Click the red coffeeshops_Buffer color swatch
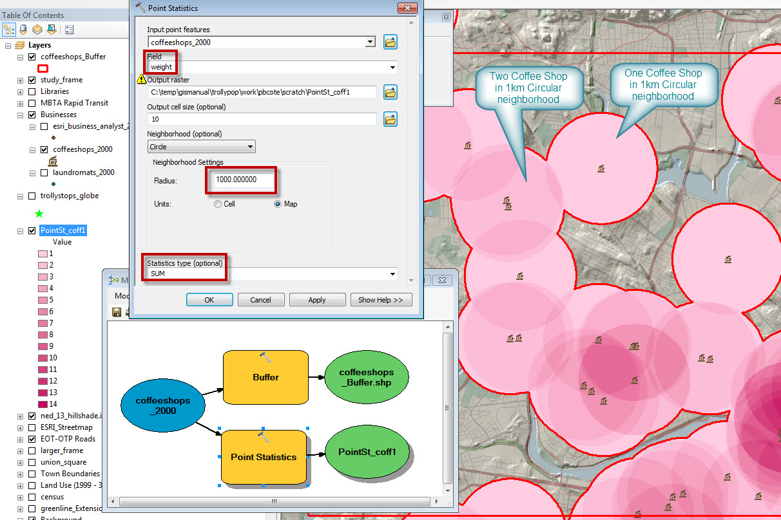The height and width of the screenshot is (520, 781). 43,68
